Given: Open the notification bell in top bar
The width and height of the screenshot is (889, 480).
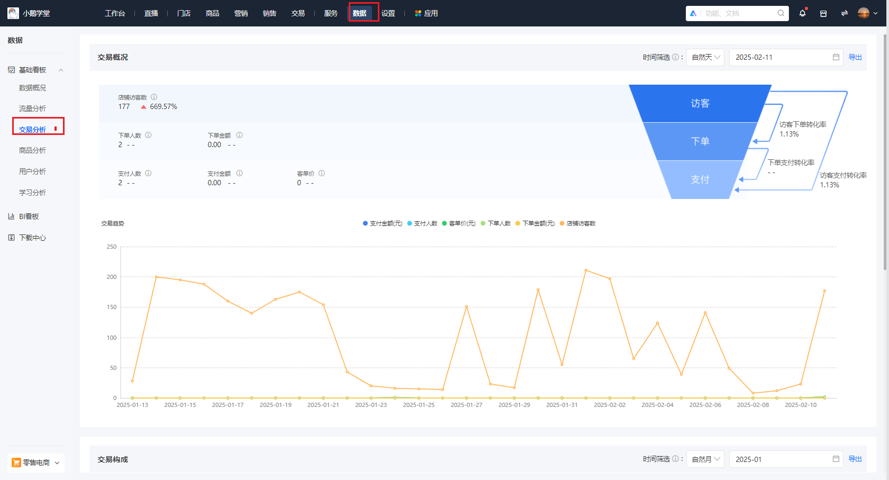Looking at the screenshot, I should [802, 13].
